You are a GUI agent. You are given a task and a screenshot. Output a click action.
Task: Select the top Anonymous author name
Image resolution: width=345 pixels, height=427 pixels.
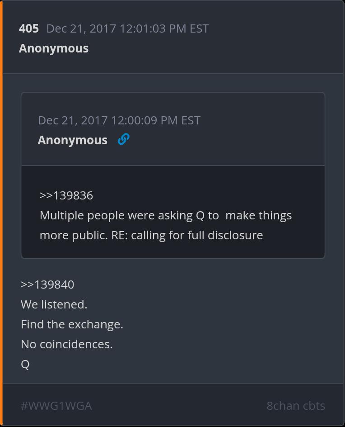coord(54,48)
